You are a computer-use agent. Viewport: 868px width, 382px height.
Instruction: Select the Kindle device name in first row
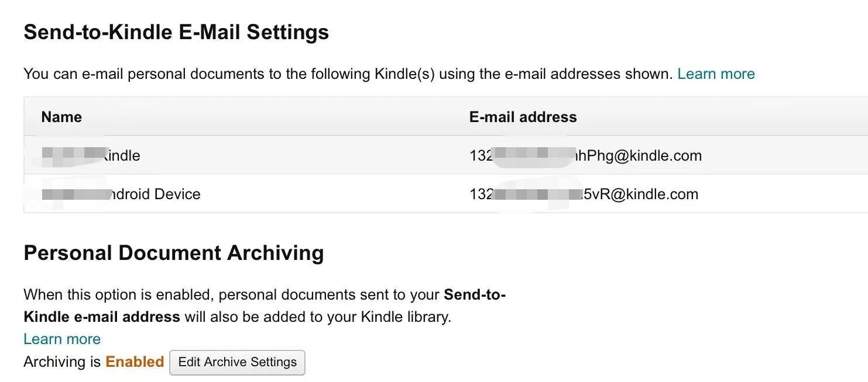[121, 155]
